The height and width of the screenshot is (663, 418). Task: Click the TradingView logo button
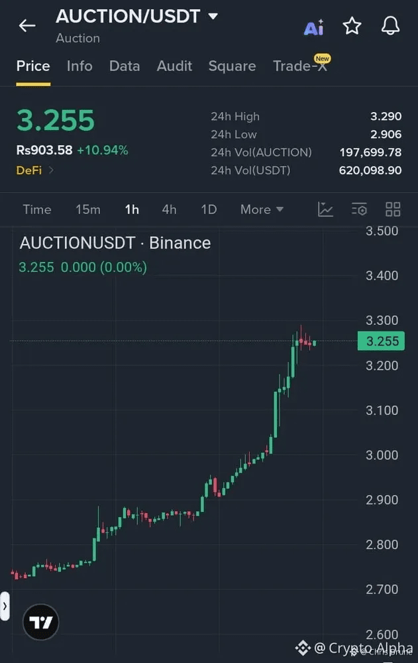(41, 622)
